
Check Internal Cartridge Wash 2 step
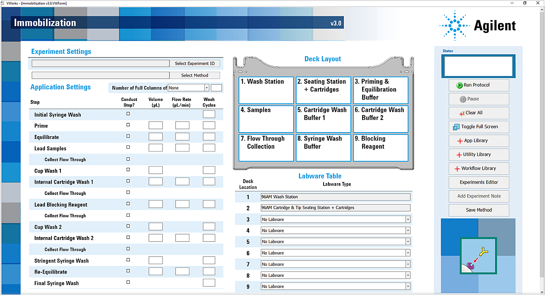coord(129,237)
